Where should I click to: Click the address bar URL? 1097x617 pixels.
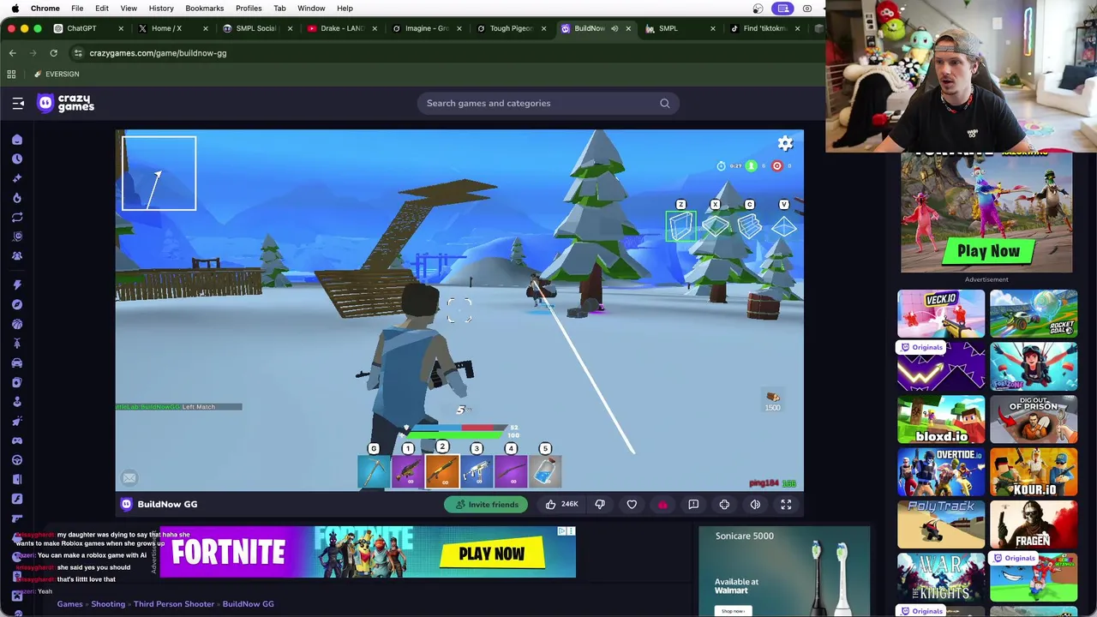[x=158, y=53]
